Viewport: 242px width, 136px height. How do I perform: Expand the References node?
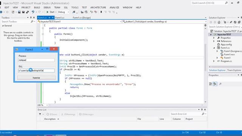[214, 41]
